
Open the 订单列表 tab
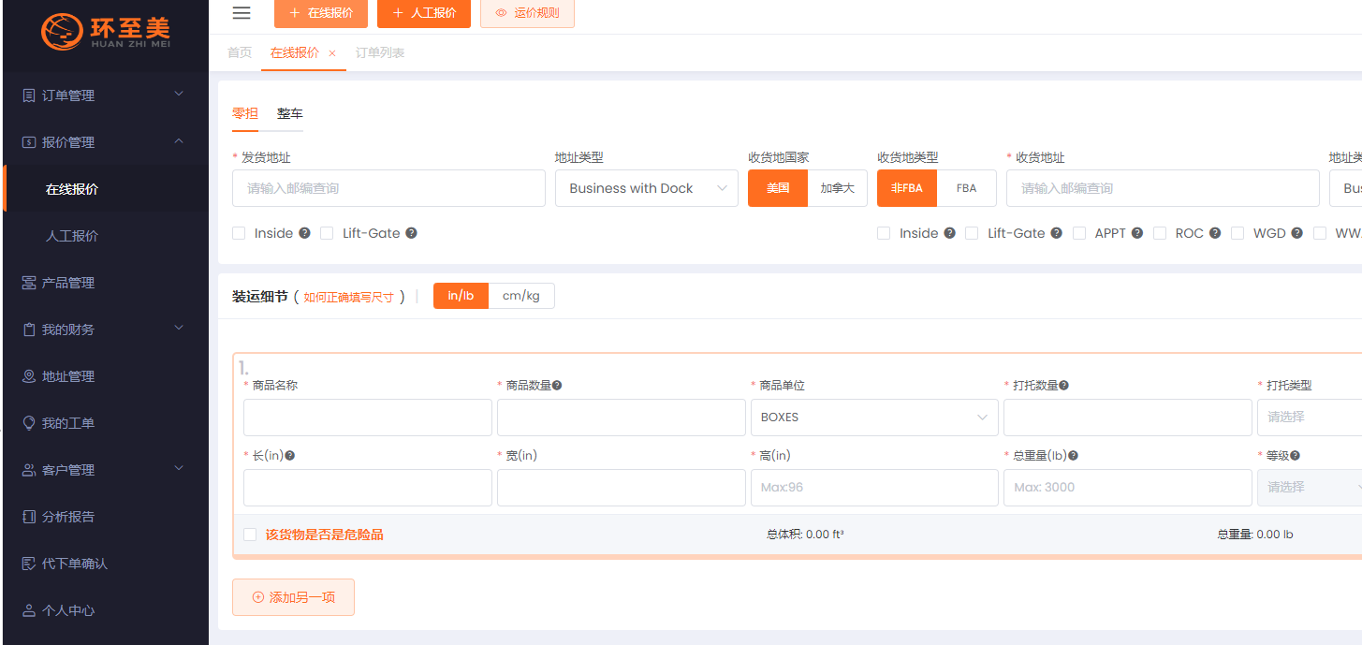pyautogui.click(x=380, y=53)
